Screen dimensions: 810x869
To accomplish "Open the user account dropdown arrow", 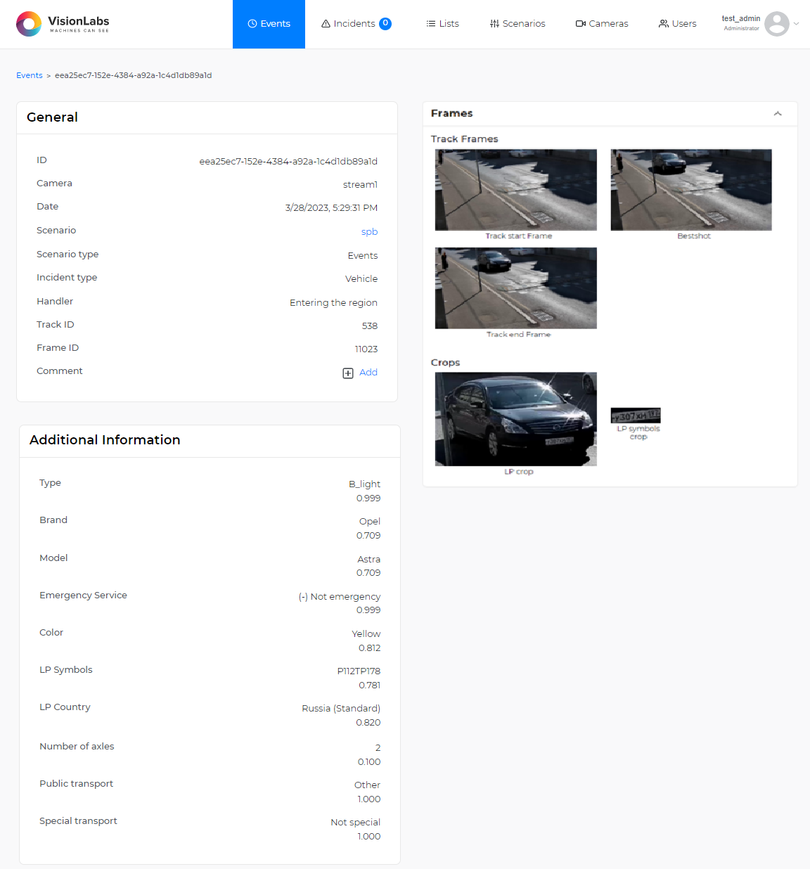I will tap(797, 24).
